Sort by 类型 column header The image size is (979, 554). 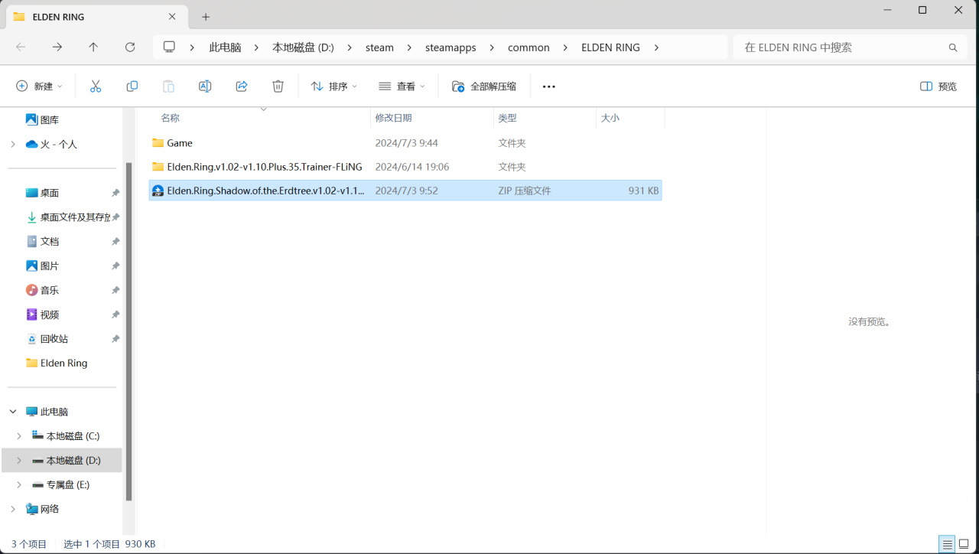pos(507,118)
